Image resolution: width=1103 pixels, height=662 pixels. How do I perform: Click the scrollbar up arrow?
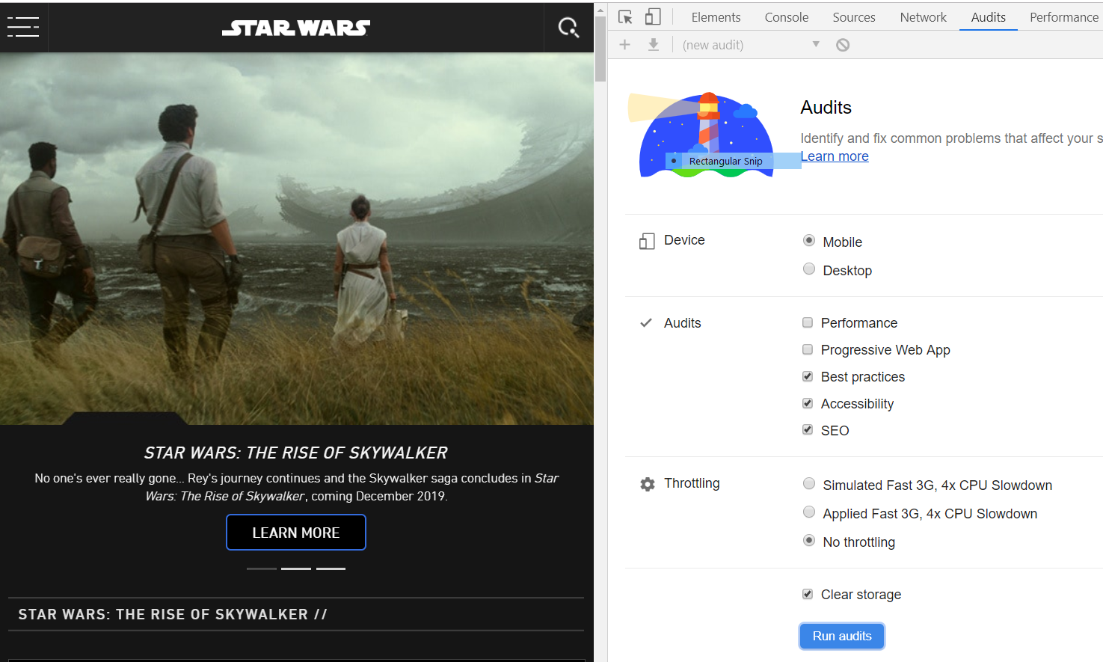[x=600, y=9]
